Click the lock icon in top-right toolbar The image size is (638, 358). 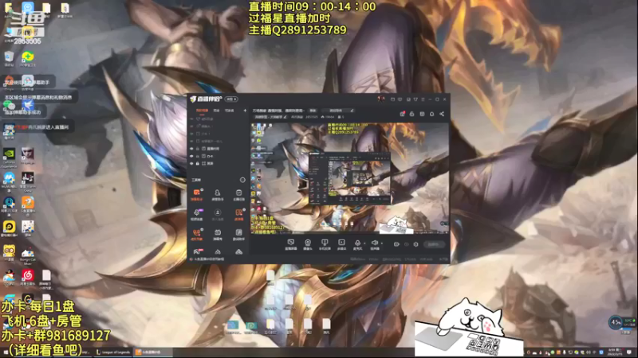click(412, 114)
